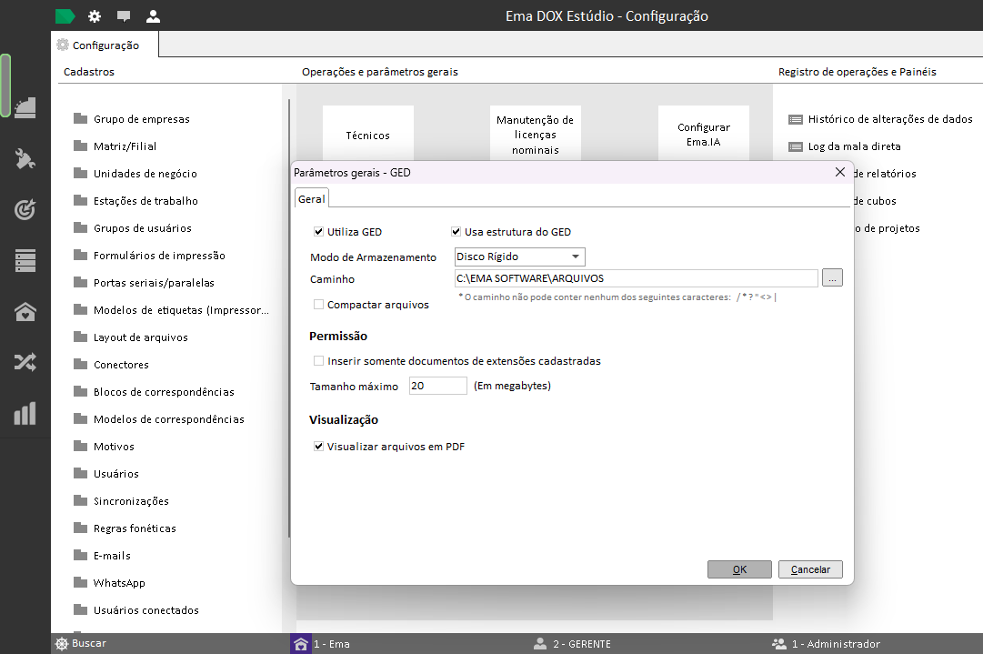The height and width of the screenshot is (654, 983).
Task: Click folder icon for Grupo de empresas
Action: pos(80,118)
